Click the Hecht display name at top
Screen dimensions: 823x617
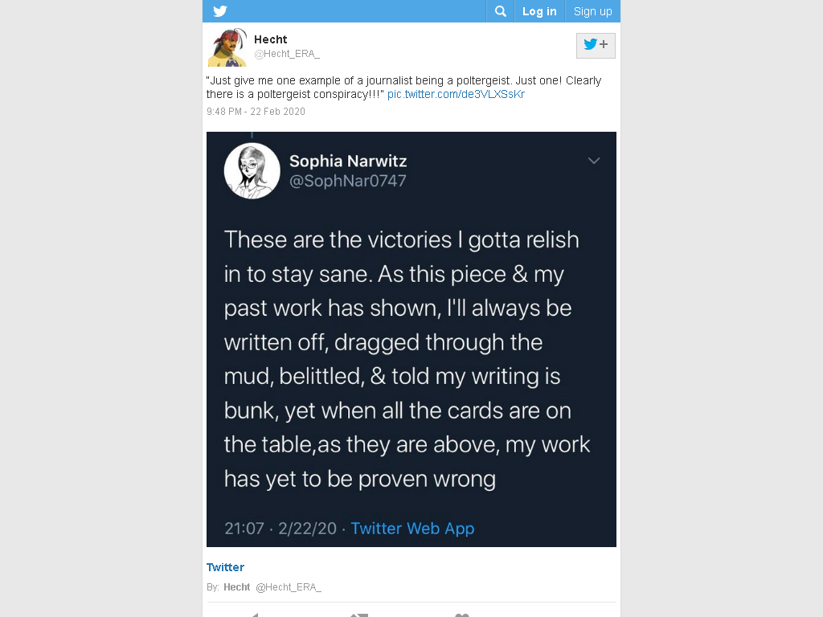click(270, 39)
